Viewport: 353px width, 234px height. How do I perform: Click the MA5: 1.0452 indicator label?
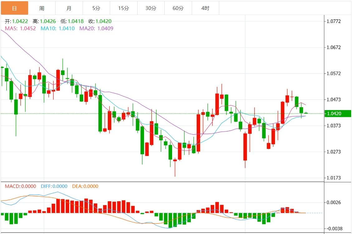20,29
